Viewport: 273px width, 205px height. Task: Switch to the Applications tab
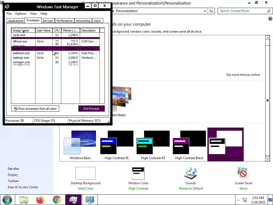(x=16, y=21)
